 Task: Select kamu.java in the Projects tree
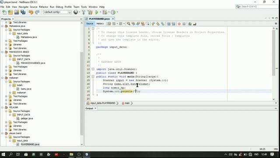26,89
